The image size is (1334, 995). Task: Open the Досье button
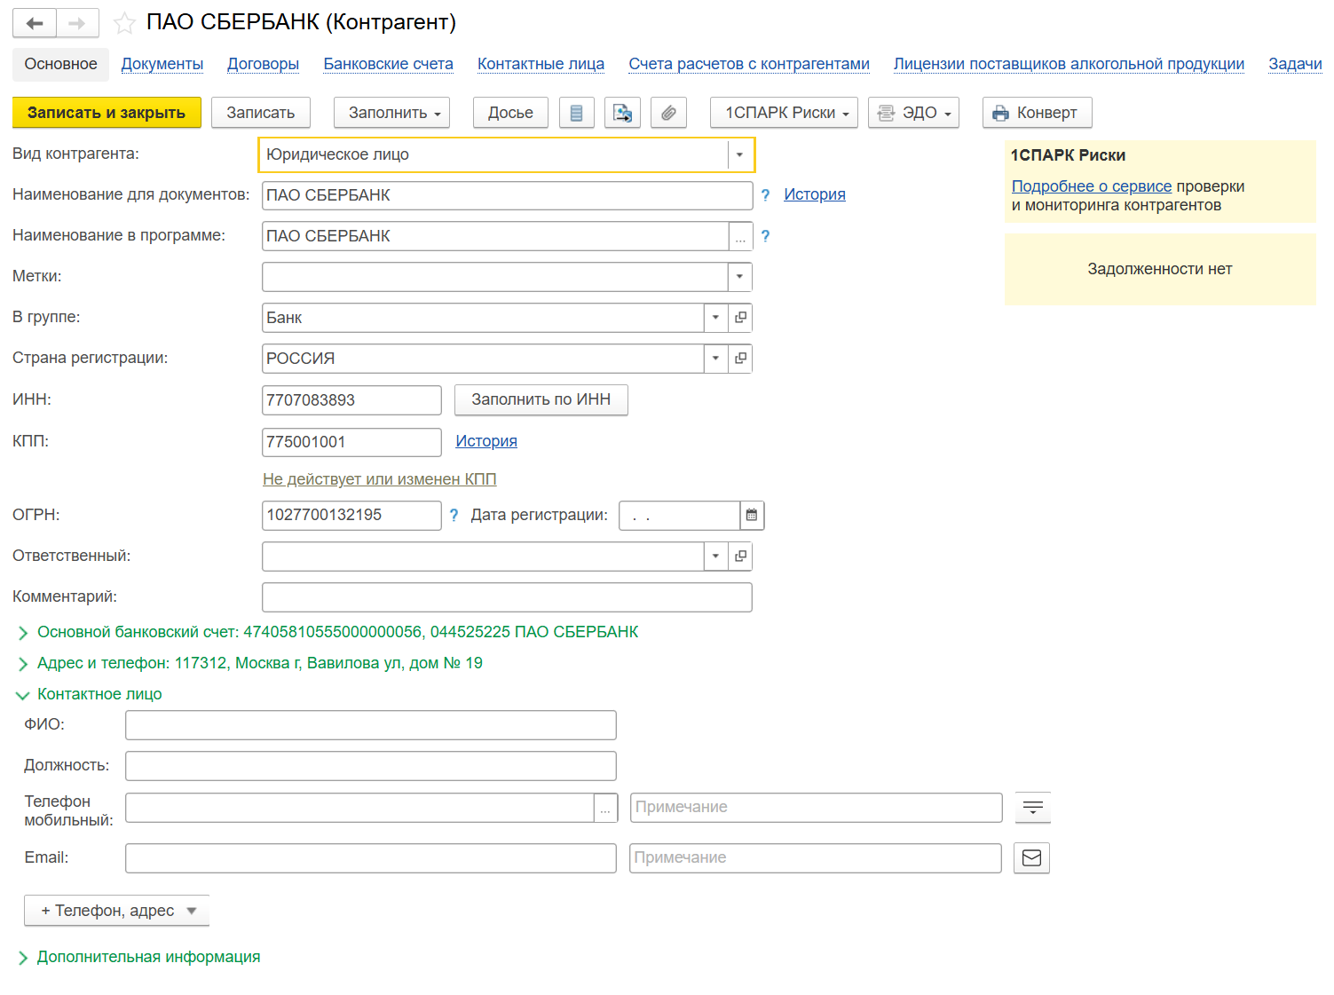coord(510,113)
